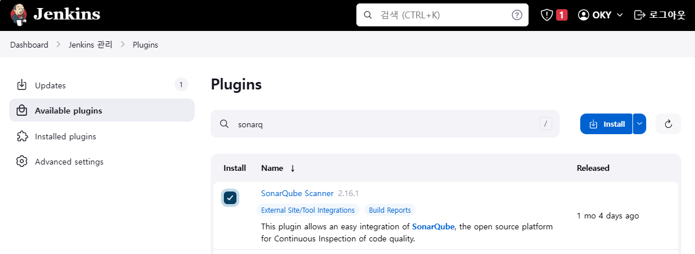
Task: Click the Available plugins bag icon
Action: pyautogui.click(x=22, y=110)
